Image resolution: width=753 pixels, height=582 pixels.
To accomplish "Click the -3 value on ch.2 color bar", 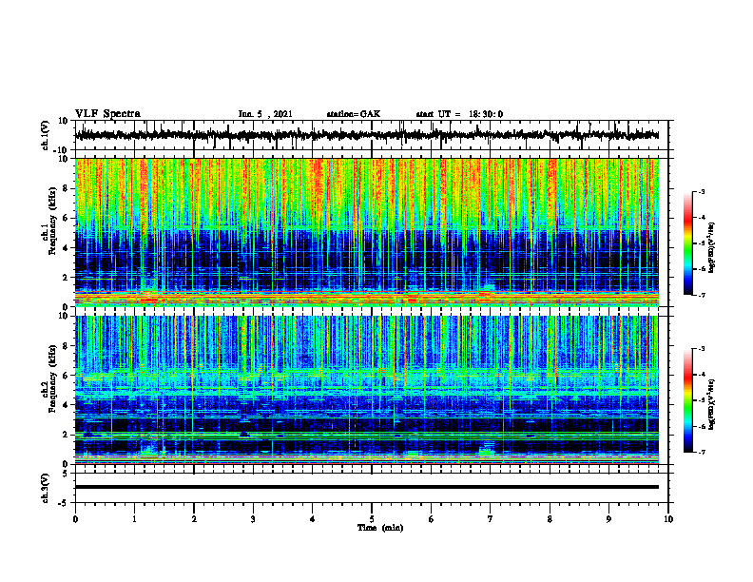I will [701, 349].
